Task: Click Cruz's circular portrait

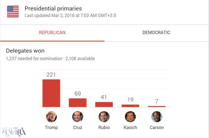Action: pyautogui.click(x=78, y=117)
